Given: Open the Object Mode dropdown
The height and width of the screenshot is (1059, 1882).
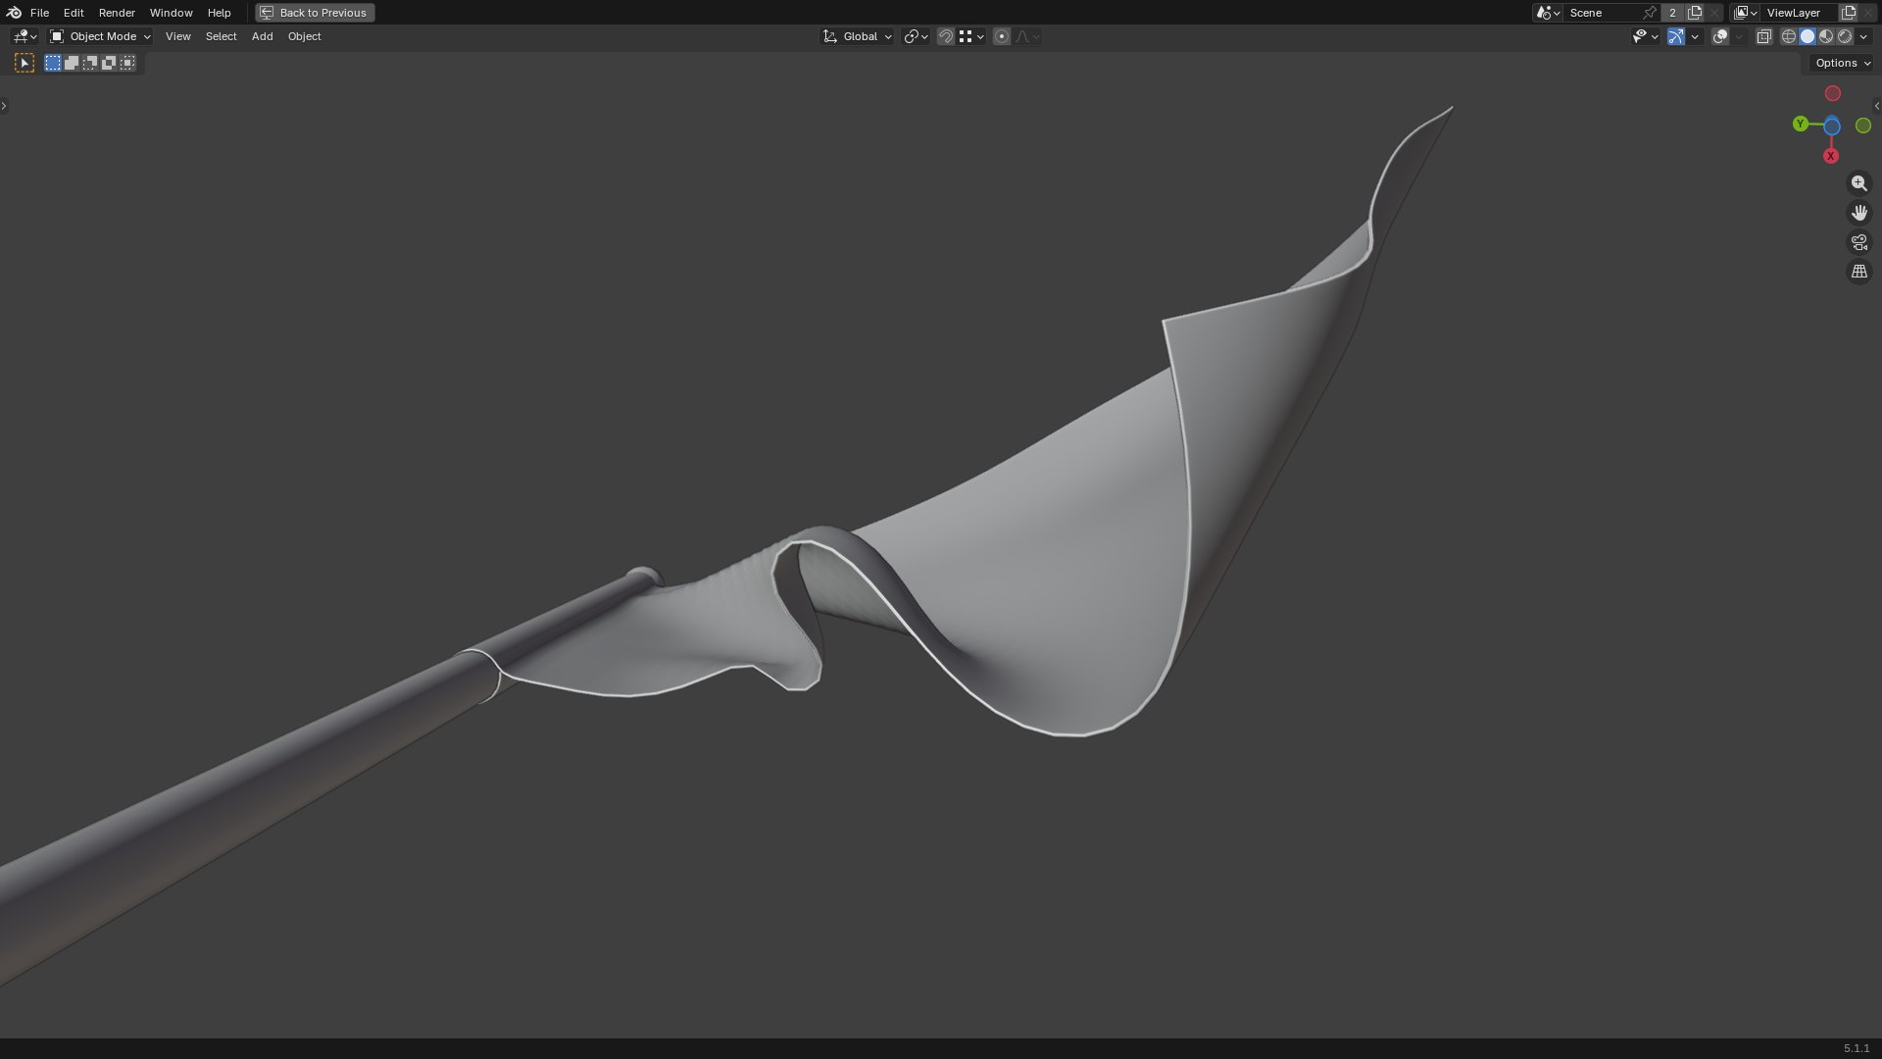Looking at the screenshot, I should pos(100,36).
